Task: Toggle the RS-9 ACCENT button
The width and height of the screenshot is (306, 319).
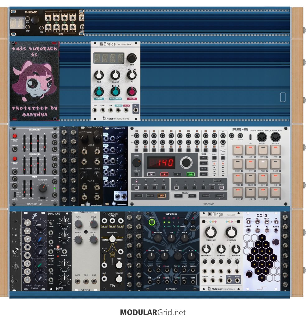Action: 136,174
